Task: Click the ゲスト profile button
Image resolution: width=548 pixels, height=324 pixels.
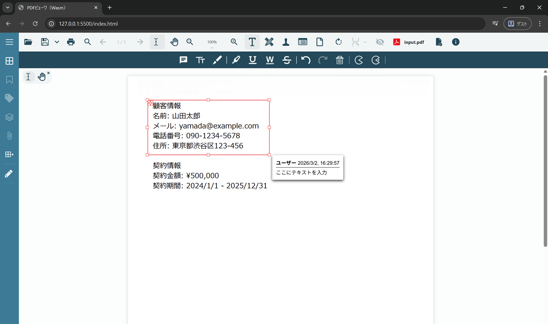Action: point(517,23)
